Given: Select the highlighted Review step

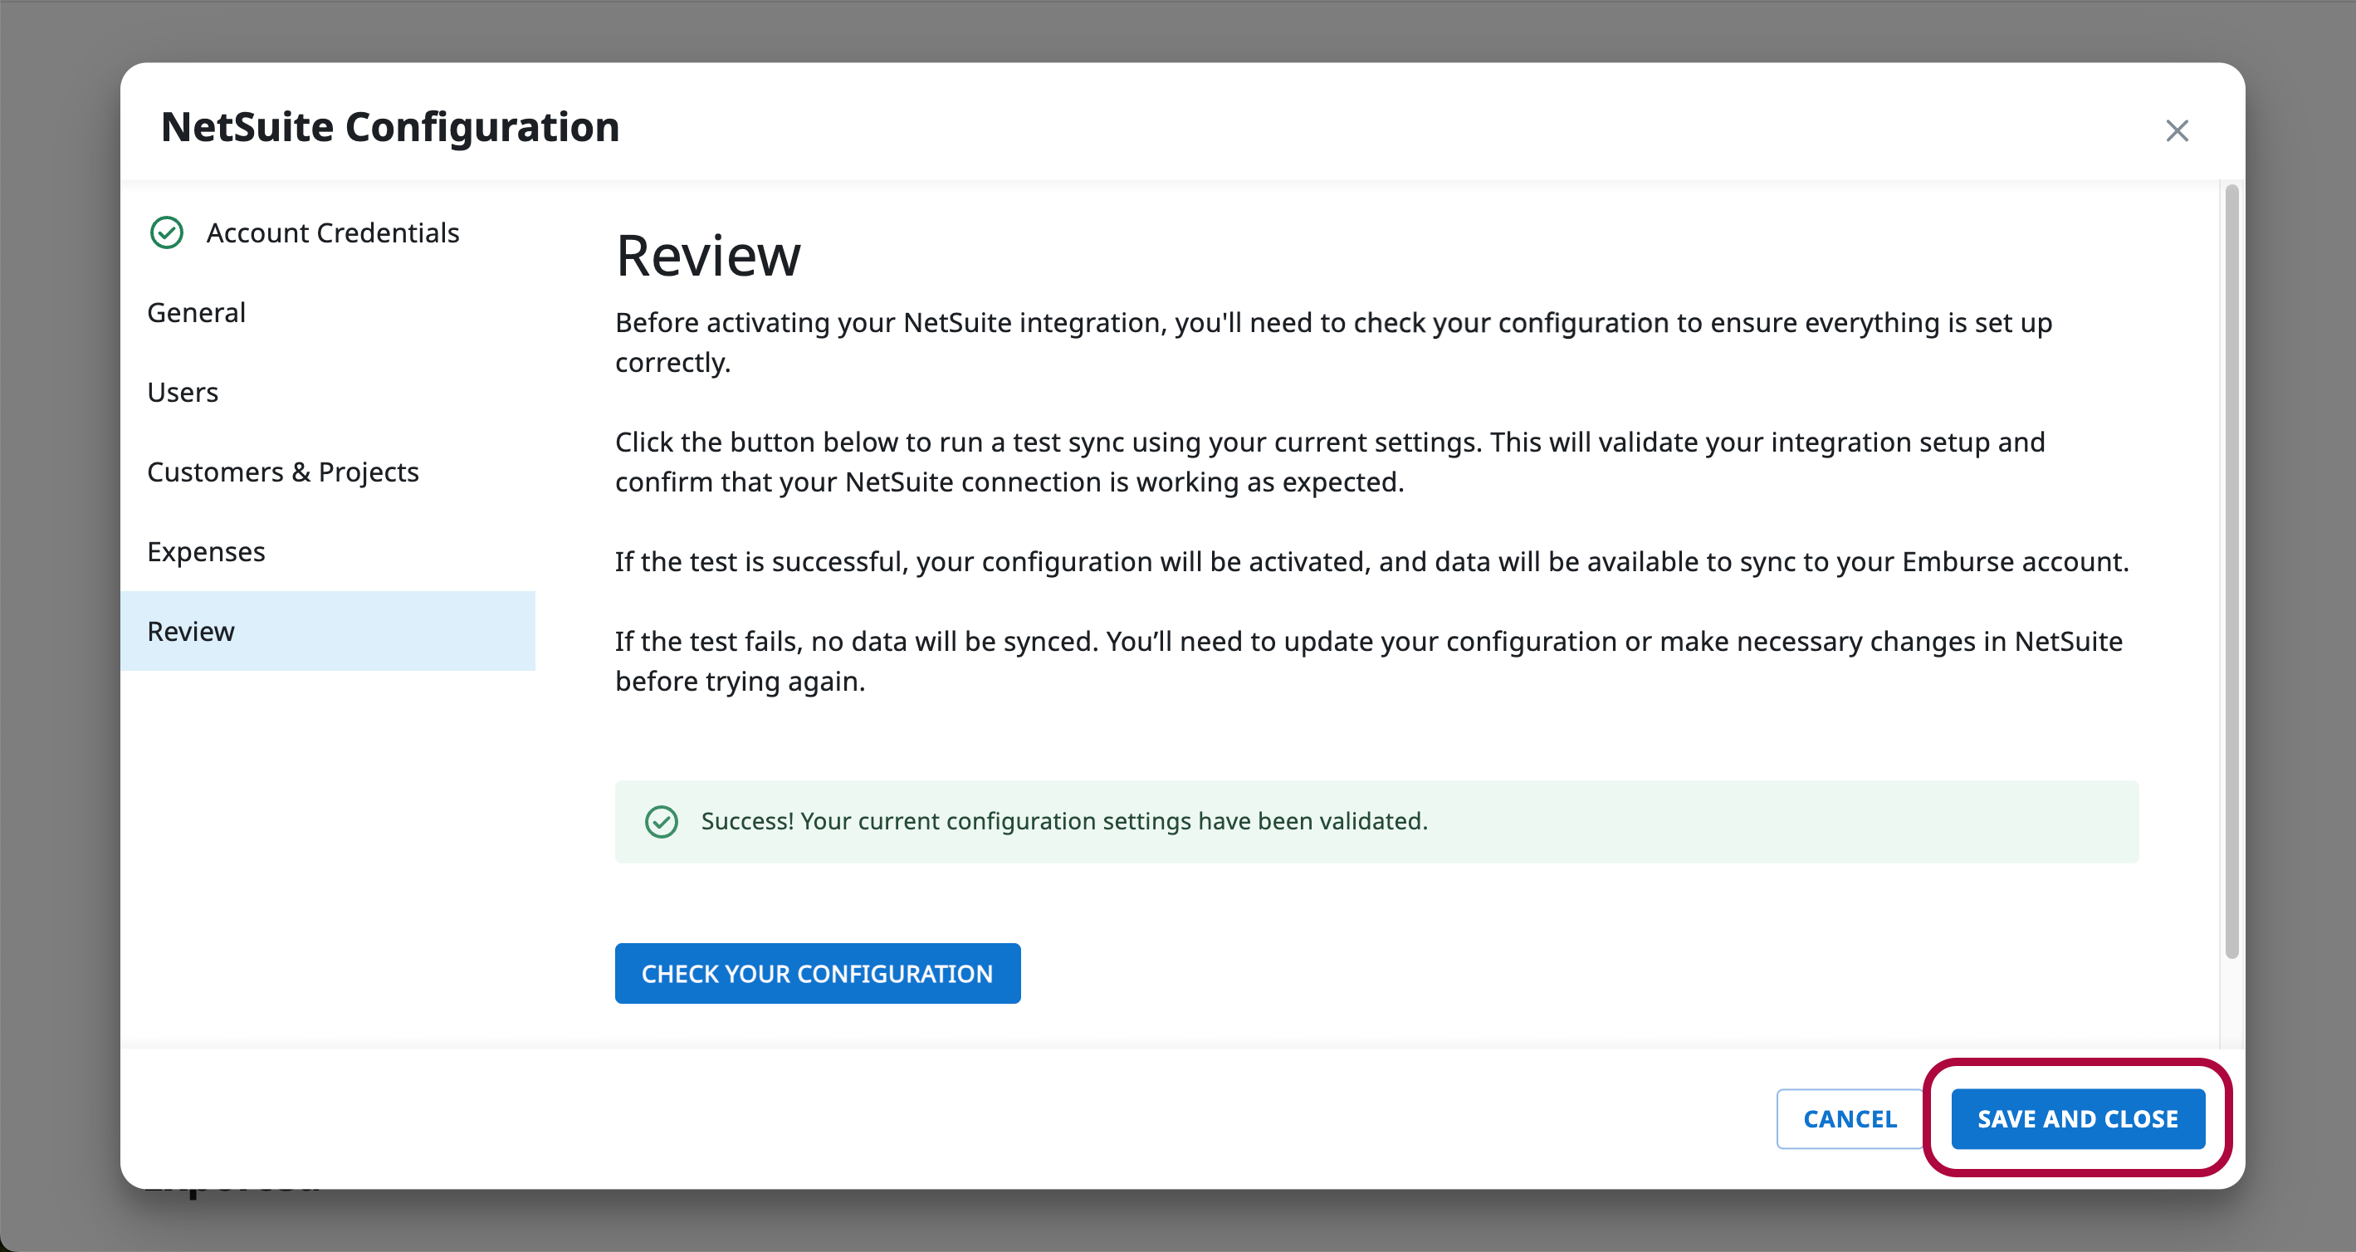Looking at the screenshot, I should click(191, 631).
